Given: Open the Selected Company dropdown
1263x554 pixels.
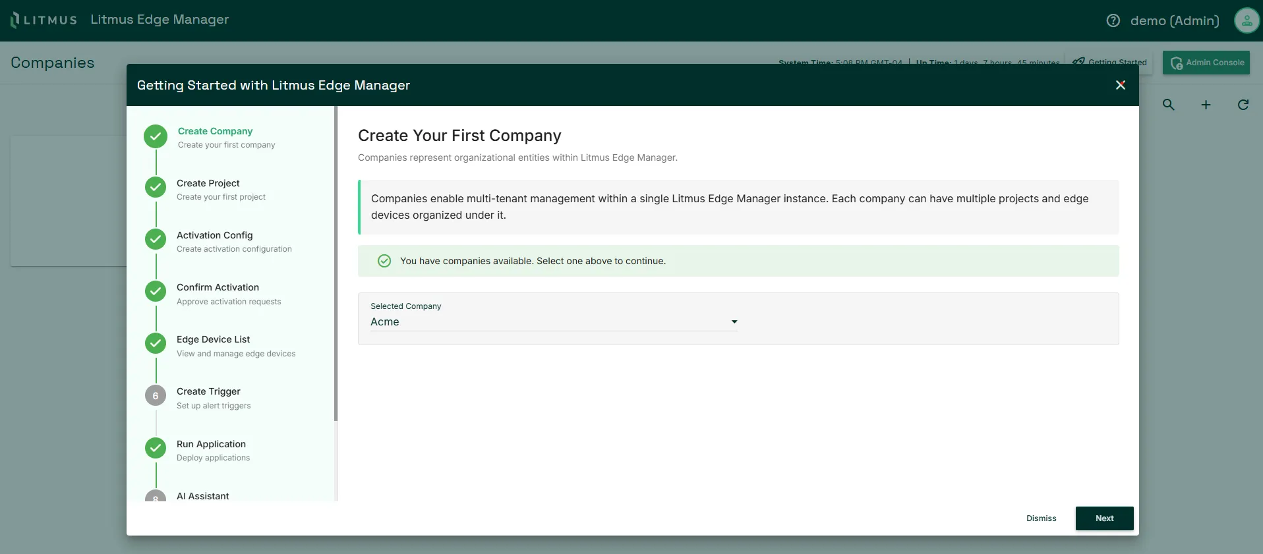Looking at the screenshot, I should click(554, 322).
